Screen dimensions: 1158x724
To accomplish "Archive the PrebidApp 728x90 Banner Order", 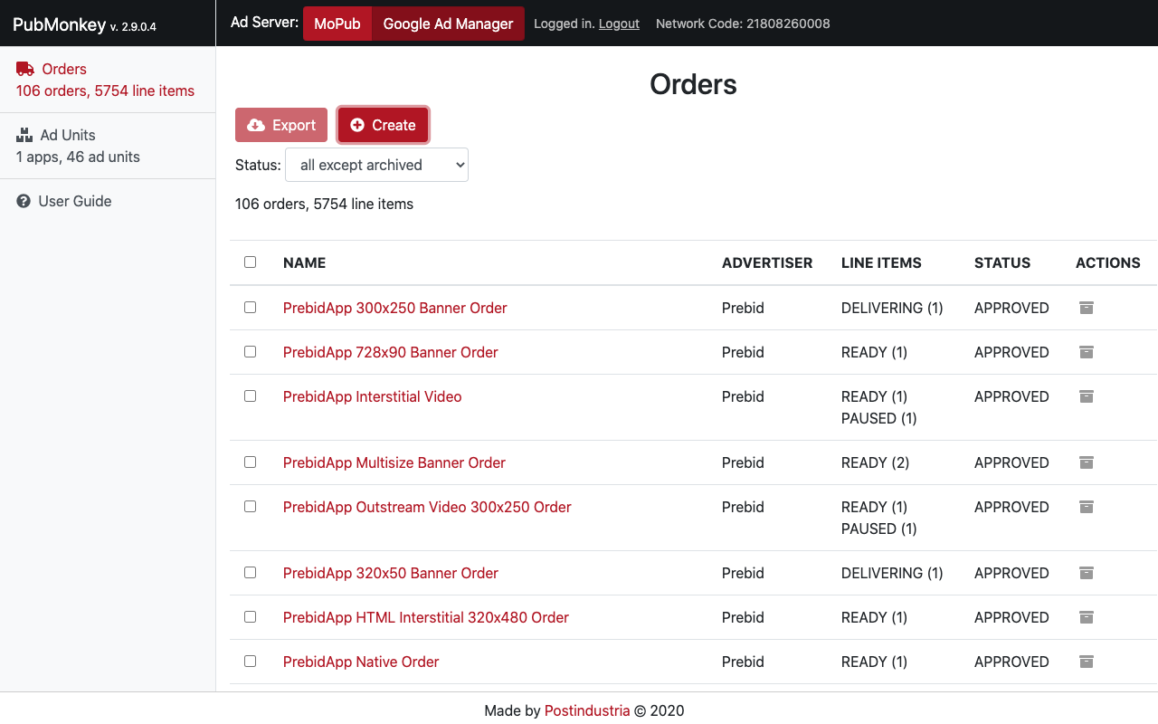I will point(1087,352).
